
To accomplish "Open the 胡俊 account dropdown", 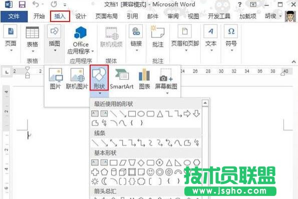I will pos(273,16).
